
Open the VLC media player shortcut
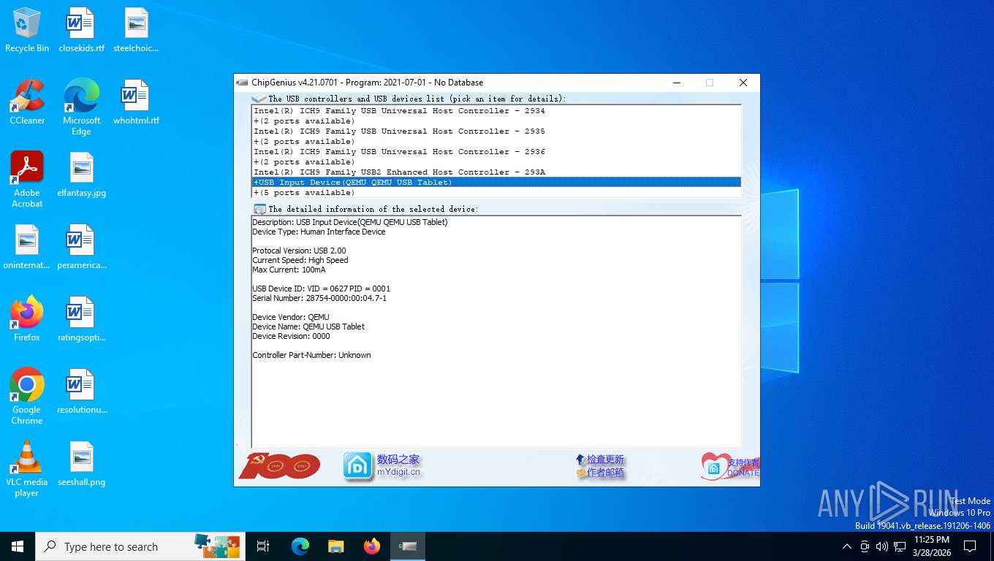tap(27, 469)
